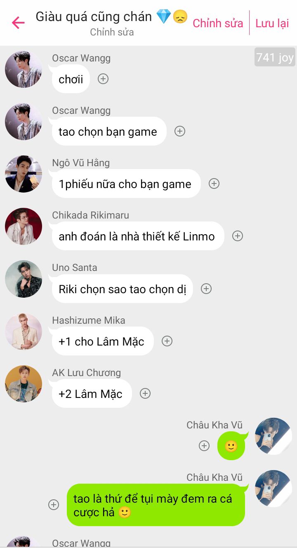
Task: Tap AK Lưu Chương's avatar
Action: point(24,384)
